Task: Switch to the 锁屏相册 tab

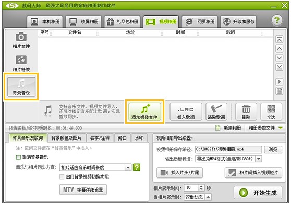Action: pyautogui.click(x=83, y=22)
